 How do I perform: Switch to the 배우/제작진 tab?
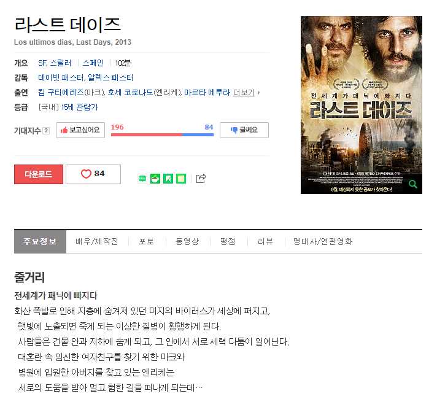pos(97,241)
